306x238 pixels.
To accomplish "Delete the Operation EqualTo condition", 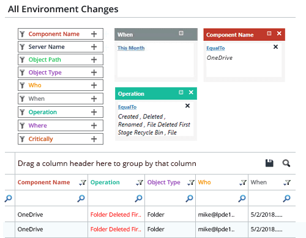I will tap(187, 106).
